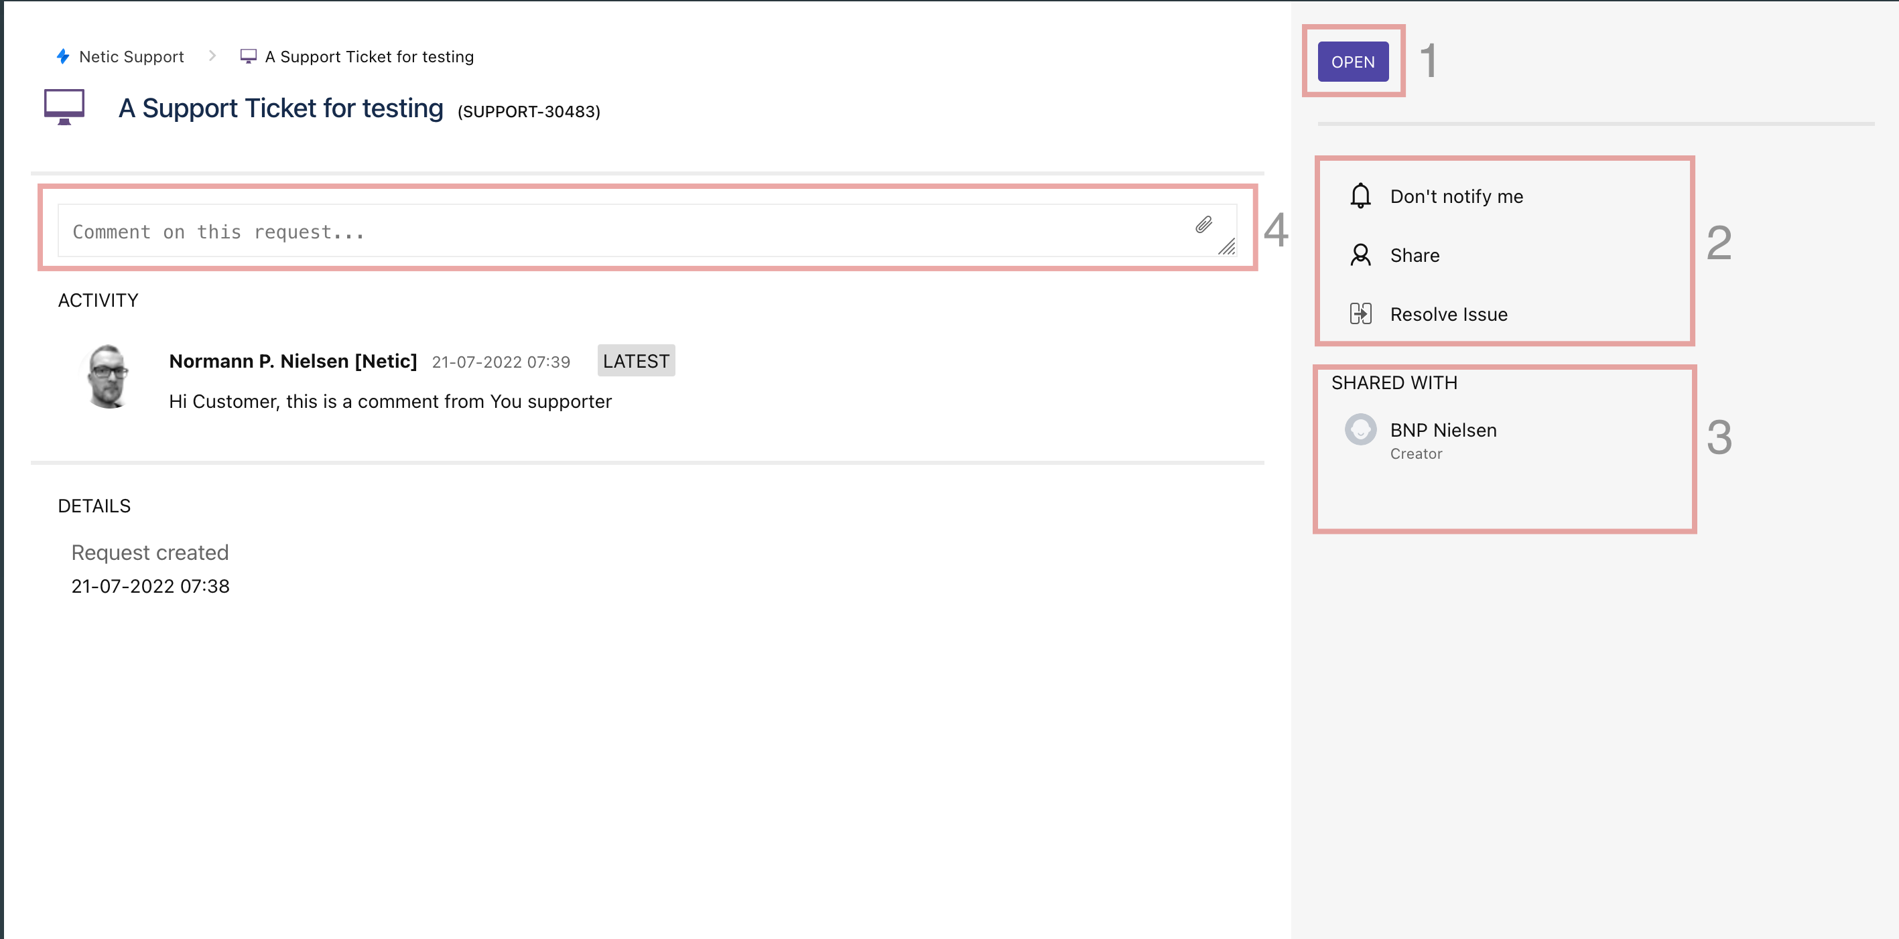
Task: Open 'A Support Ticket for testing' breadcrumb
Action: (369, 57)
